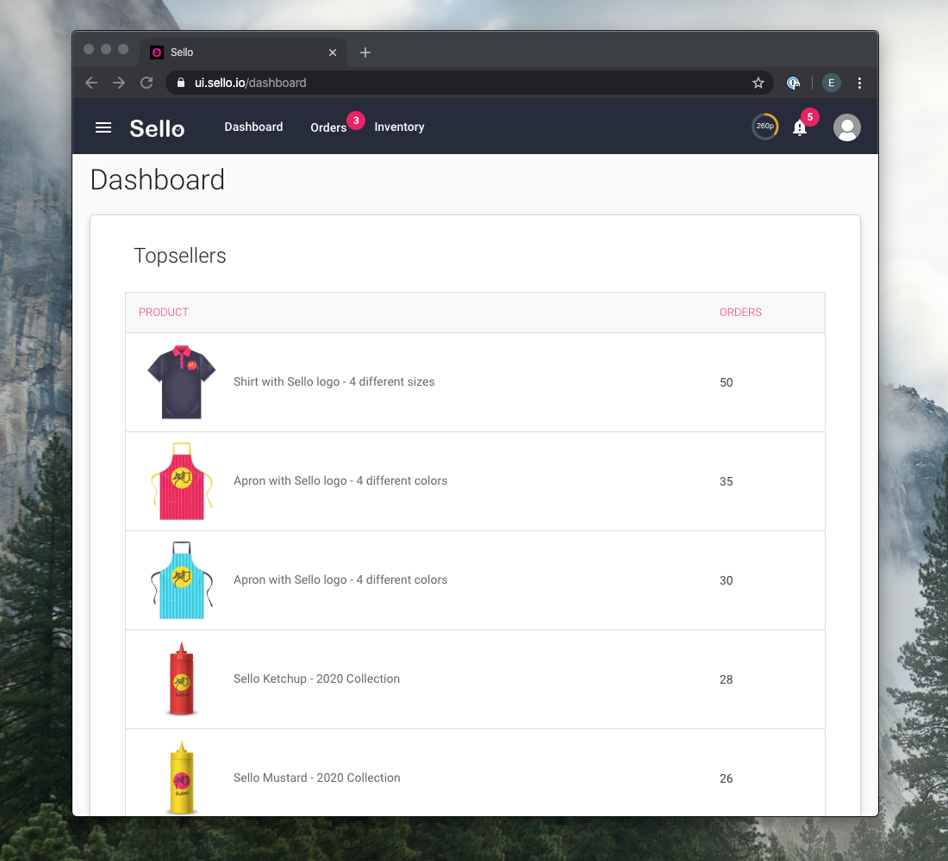Open Sello Mustard - 2020 Collection
Viewport: 948px width, 861px height.
click(317, 778)
